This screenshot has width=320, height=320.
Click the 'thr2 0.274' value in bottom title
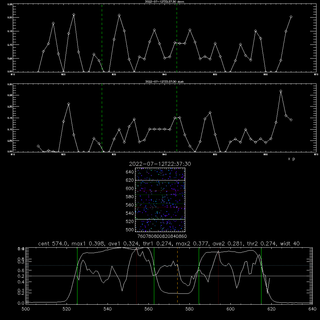click(x=262, y=244)
